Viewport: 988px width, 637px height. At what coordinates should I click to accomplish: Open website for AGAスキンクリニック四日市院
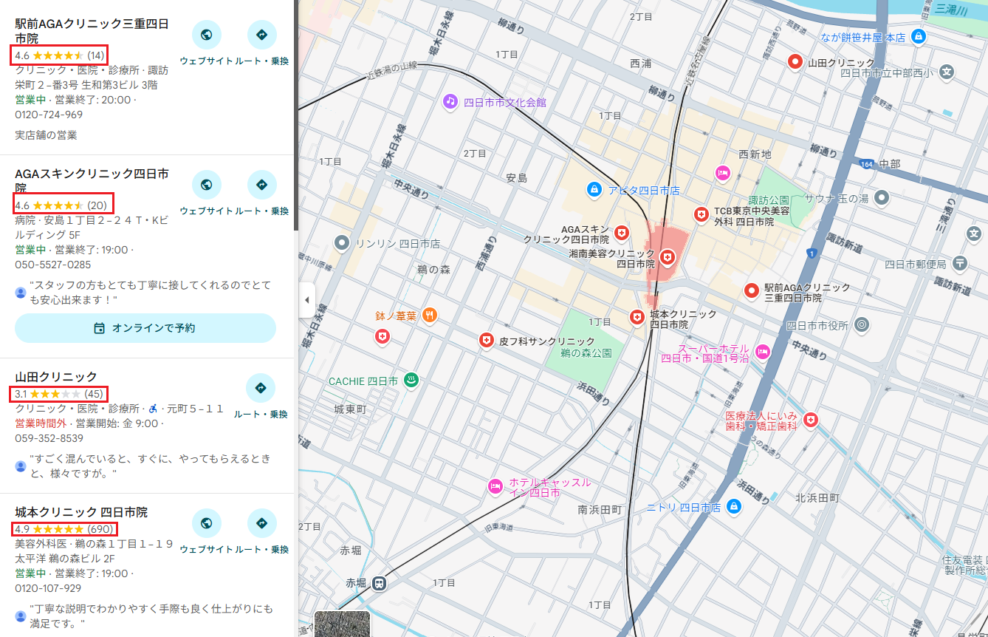click(x=207, y=185)
